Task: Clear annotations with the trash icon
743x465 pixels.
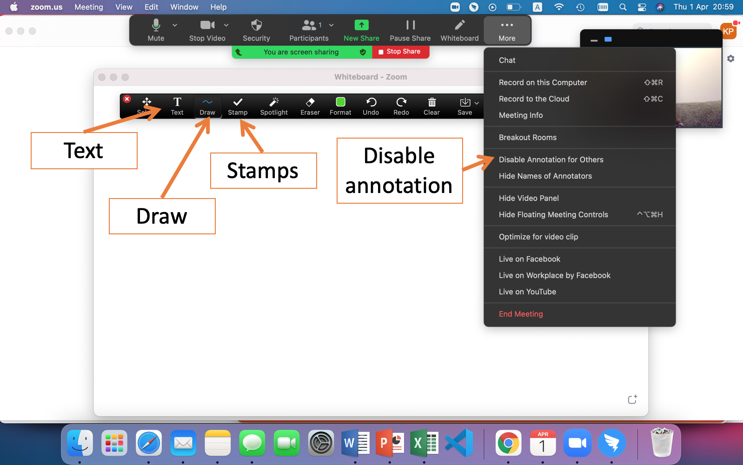Action: point(431,106)
